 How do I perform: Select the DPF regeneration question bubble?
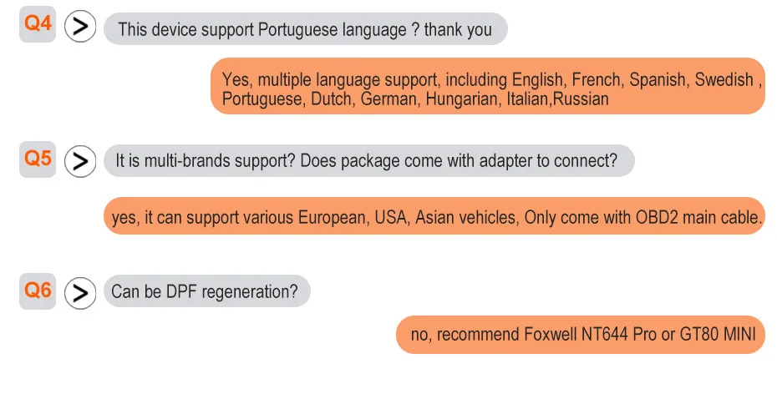(x=207, y=291)
